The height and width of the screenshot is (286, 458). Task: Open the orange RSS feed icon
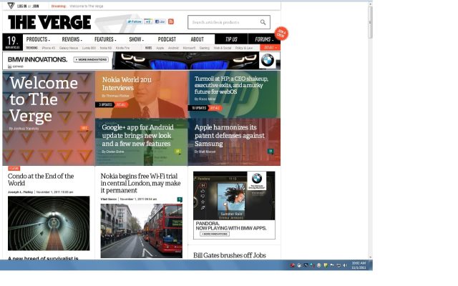click(171, 21)
